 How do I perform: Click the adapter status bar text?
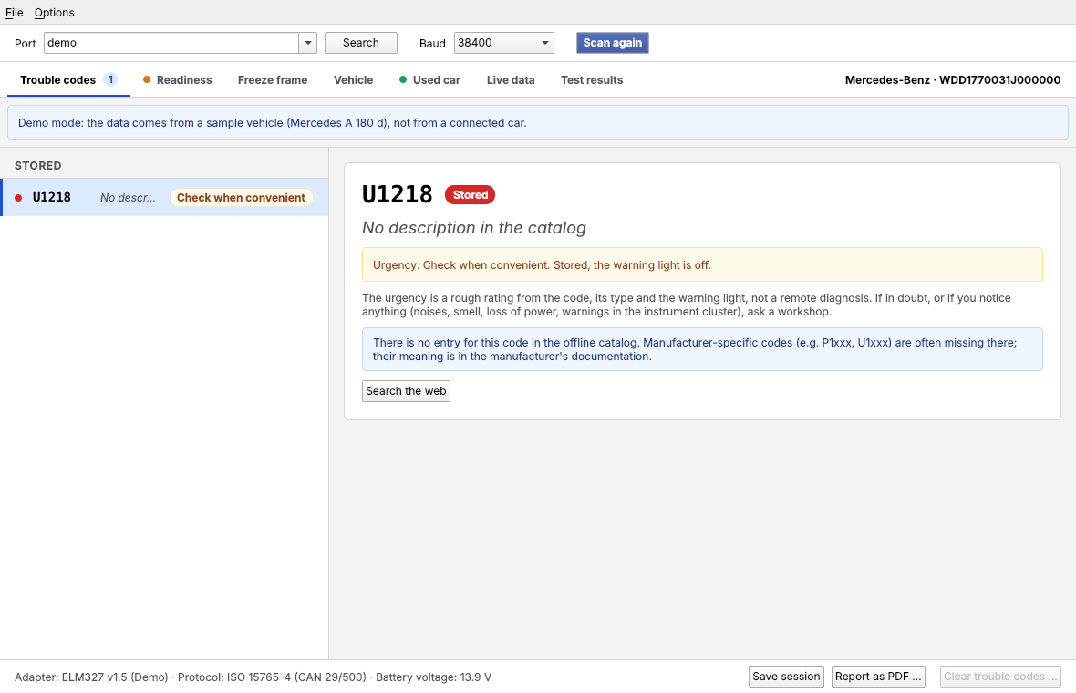coord(253,677)
